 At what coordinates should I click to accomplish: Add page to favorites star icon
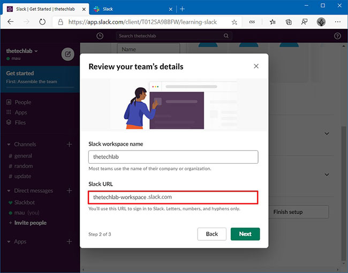(x=234, y=22)
